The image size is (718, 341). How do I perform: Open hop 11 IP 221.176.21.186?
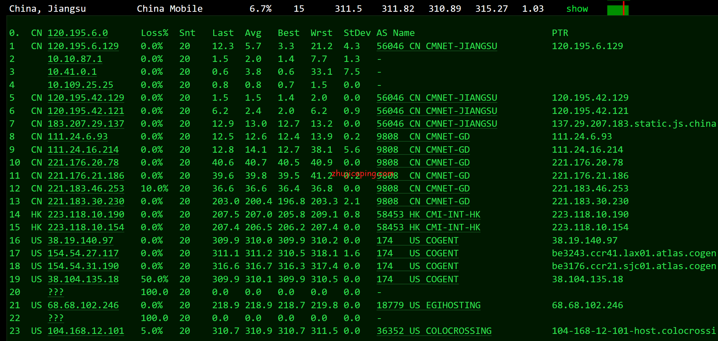(x=86, y=176)
